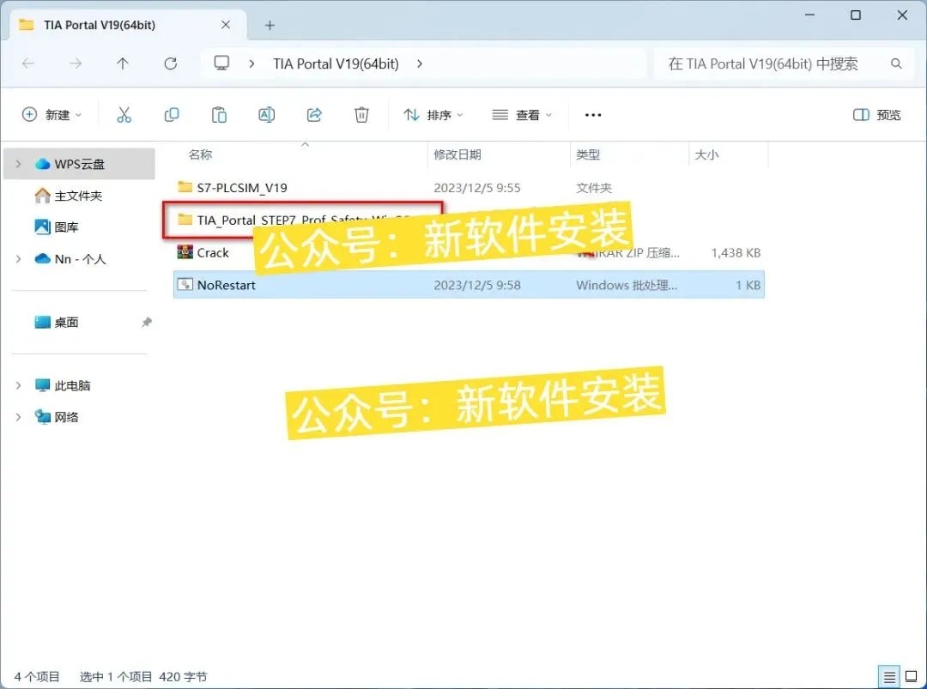Sort by the 类型 column header
927x689 pixels.
coord(588,154)
